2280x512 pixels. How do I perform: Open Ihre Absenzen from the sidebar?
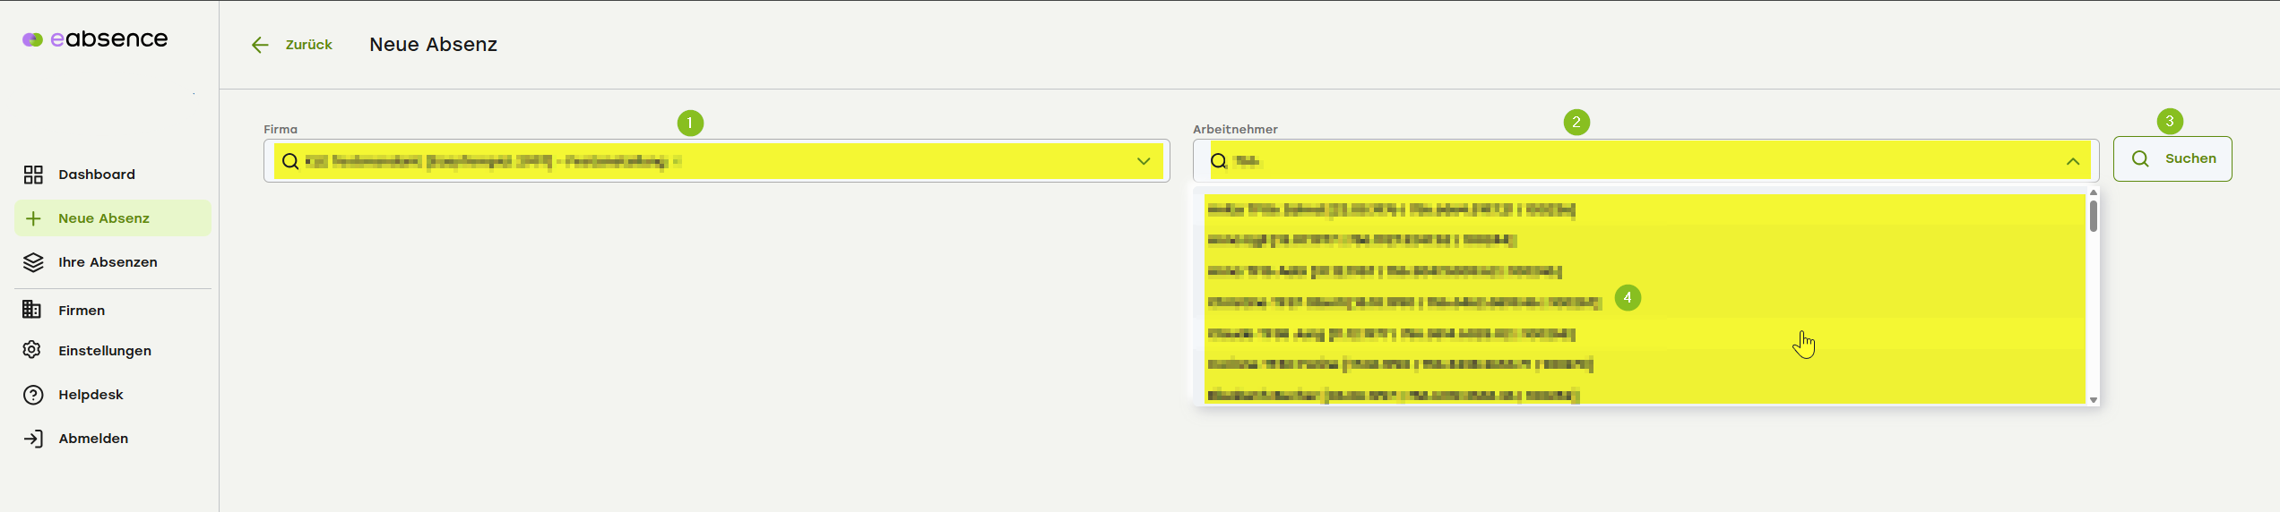108,262
